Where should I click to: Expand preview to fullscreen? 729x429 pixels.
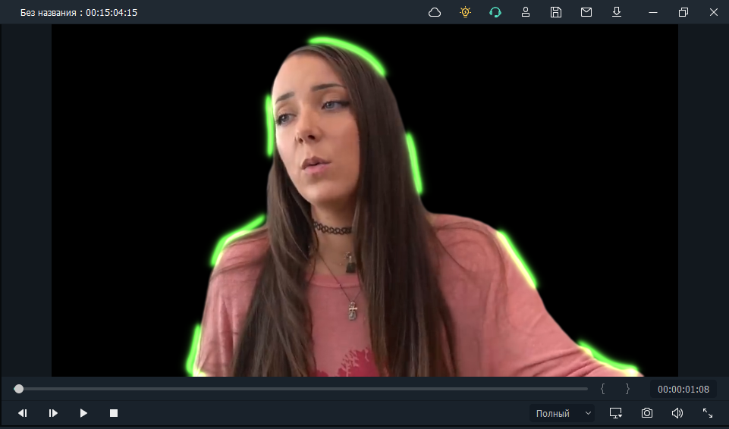[x=708, y=413]
